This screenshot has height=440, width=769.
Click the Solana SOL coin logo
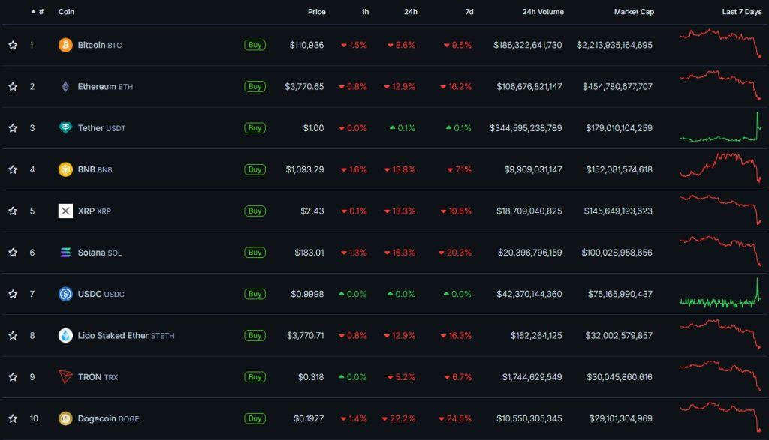pos(66,253)
